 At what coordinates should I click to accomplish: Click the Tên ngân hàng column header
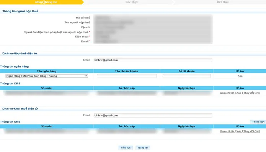pyautogui.click(x=46, y=71)
